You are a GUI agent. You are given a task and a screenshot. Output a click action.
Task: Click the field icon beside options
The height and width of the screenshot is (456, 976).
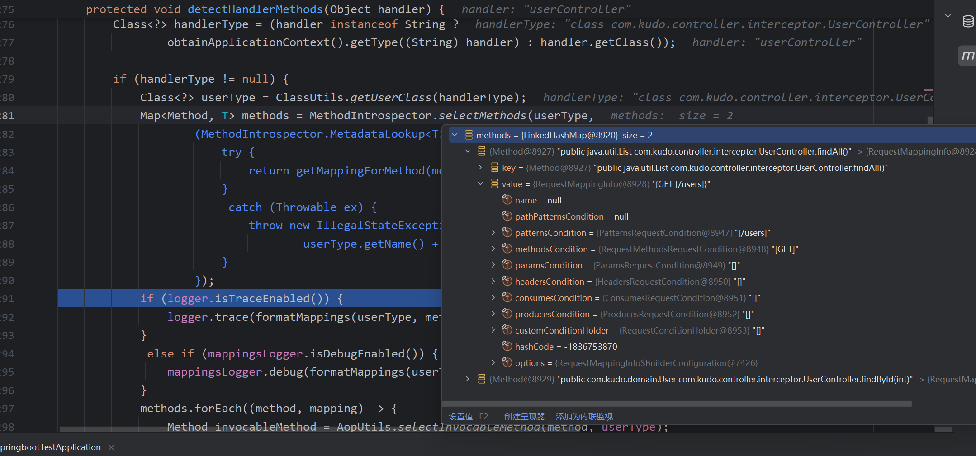point(507,362)
